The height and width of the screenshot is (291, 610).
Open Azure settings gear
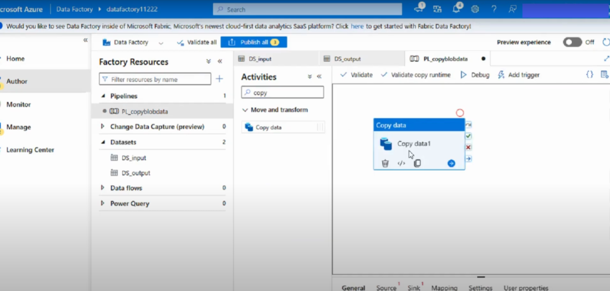pos(475,9)
